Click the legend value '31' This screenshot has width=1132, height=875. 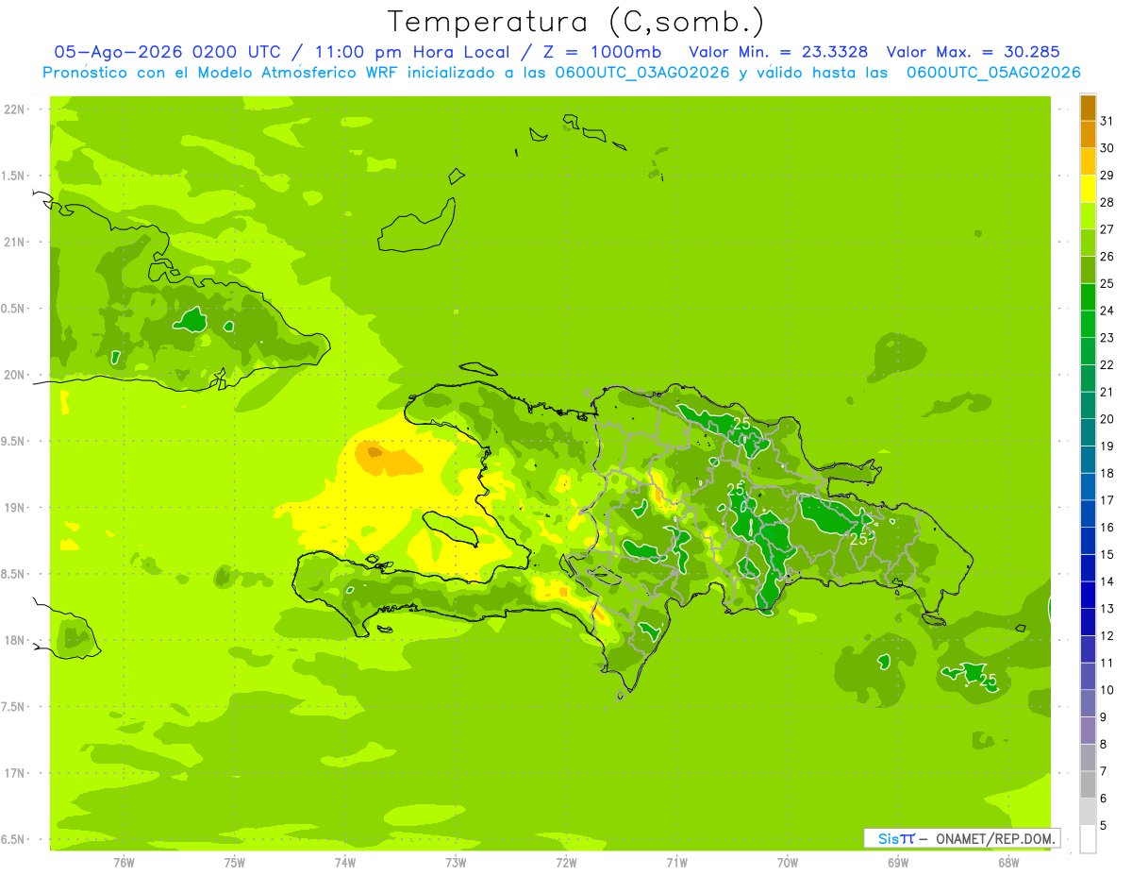(x=1107, y=121)
